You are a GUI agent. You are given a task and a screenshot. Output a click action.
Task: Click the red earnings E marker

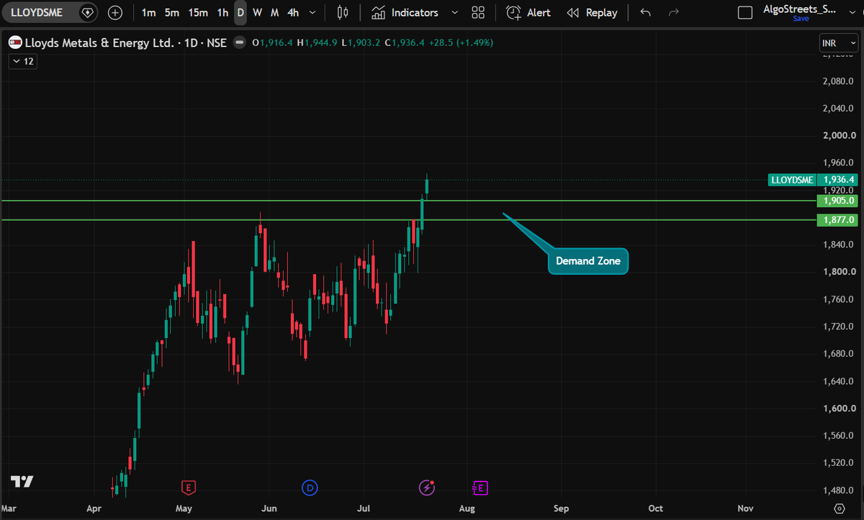(x=189, y=488)
